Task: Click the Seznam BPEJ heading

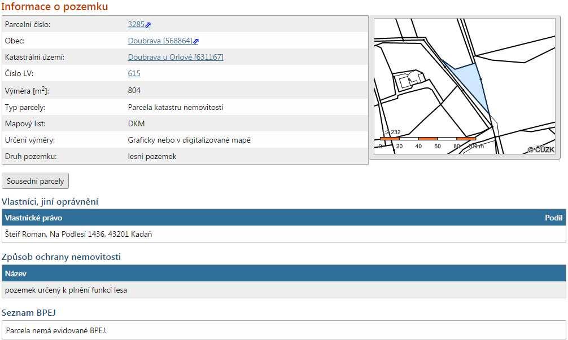Action: [29, 312]
